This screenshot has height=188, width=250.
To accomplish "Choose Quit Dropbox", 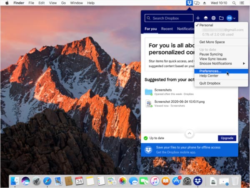I will [x=221, y=83].
